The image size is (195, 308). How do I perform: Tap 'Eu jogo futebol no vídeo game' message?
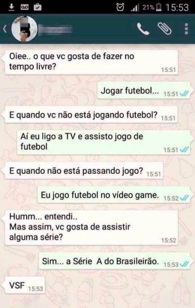pos(114,195)
